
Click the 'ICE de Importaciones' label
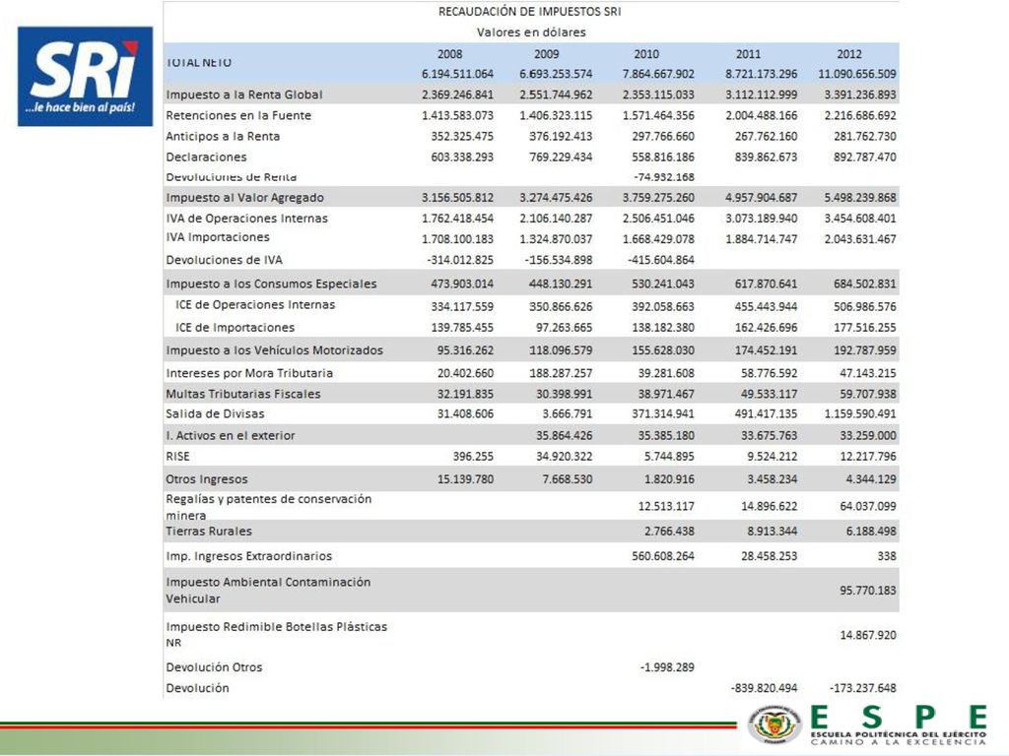pos(235,327)
